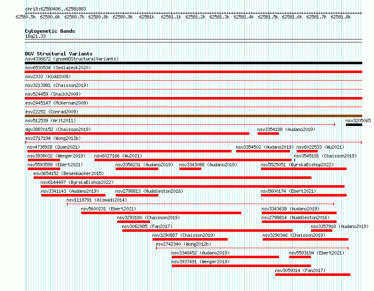Click the nsv3205065 label
374x291 pixels.
pyautogui.click(x=358, y=121)
